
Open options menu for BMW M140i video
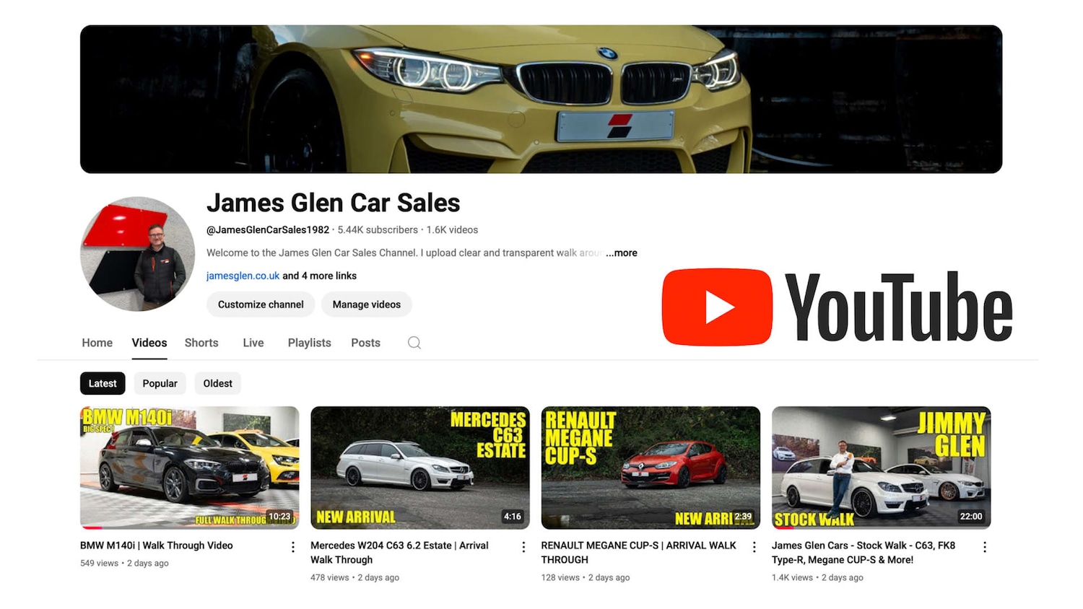coord(292,547)
